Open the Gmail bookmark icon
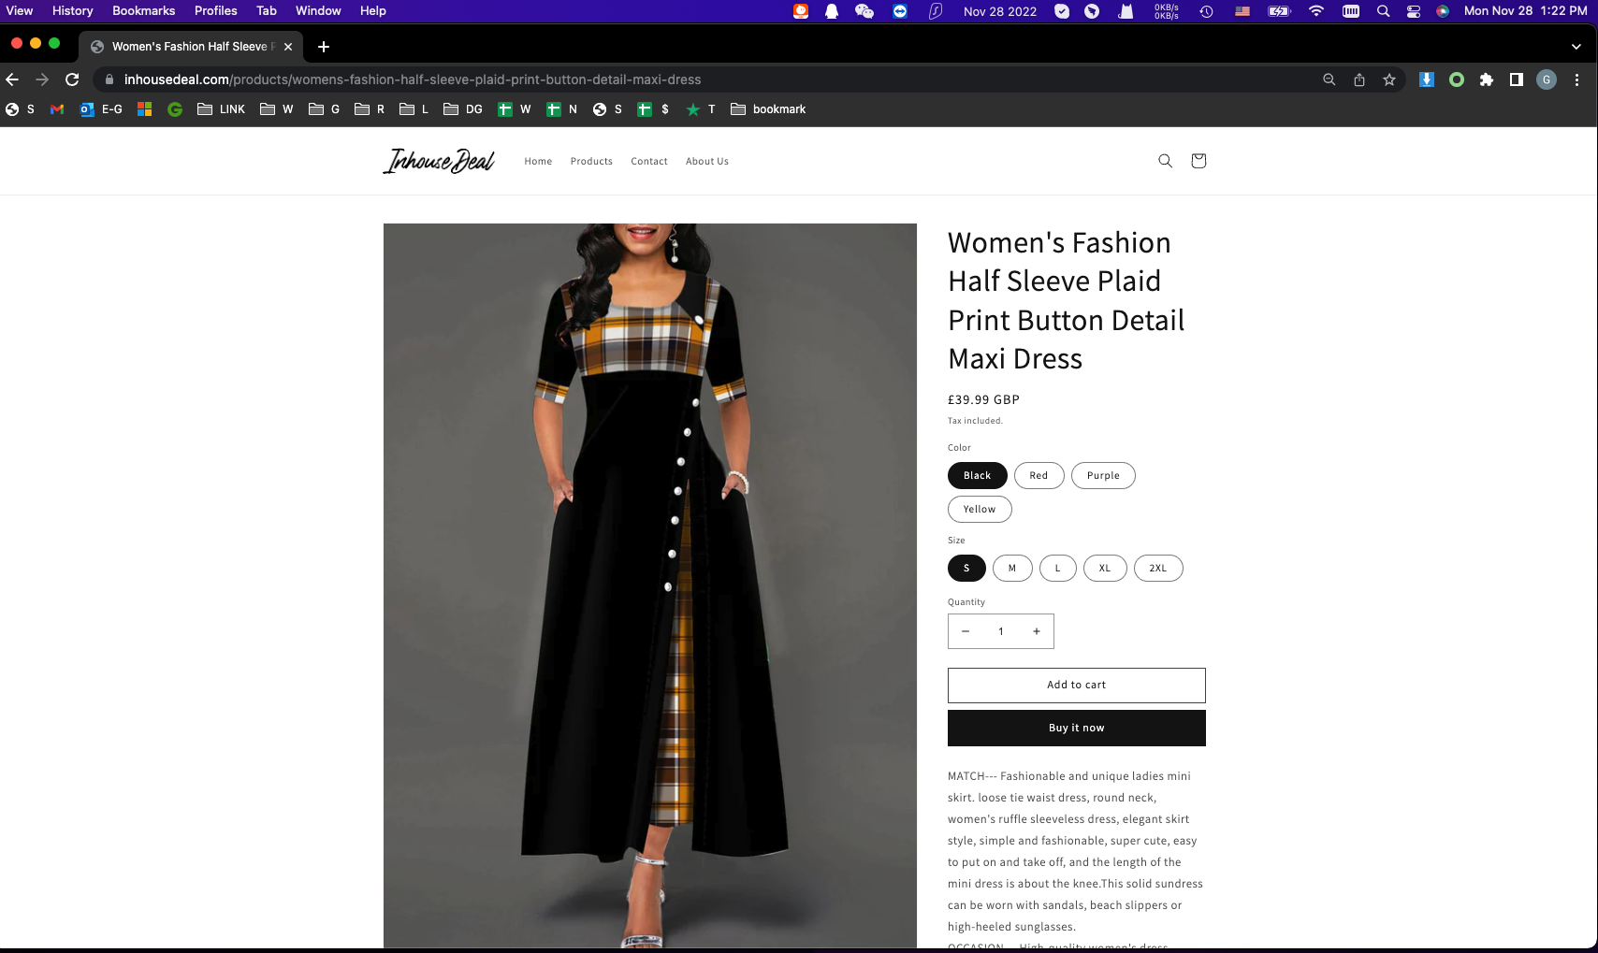 point(57,109)
